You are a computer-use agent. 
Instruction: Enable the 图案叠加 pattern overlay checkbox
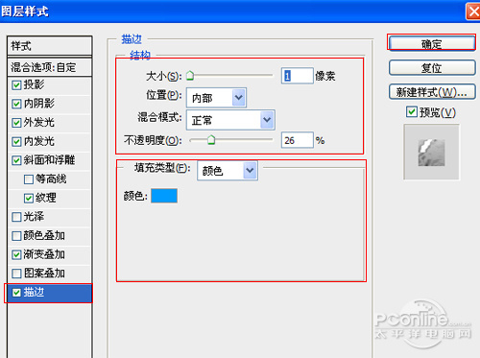16,274
